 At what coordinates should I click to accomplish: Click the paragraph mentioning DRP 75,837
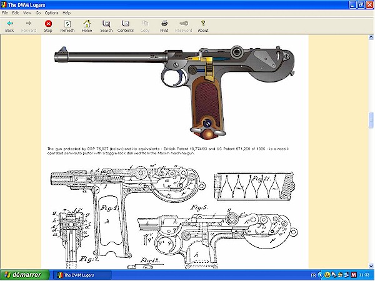tap(168, 151)
